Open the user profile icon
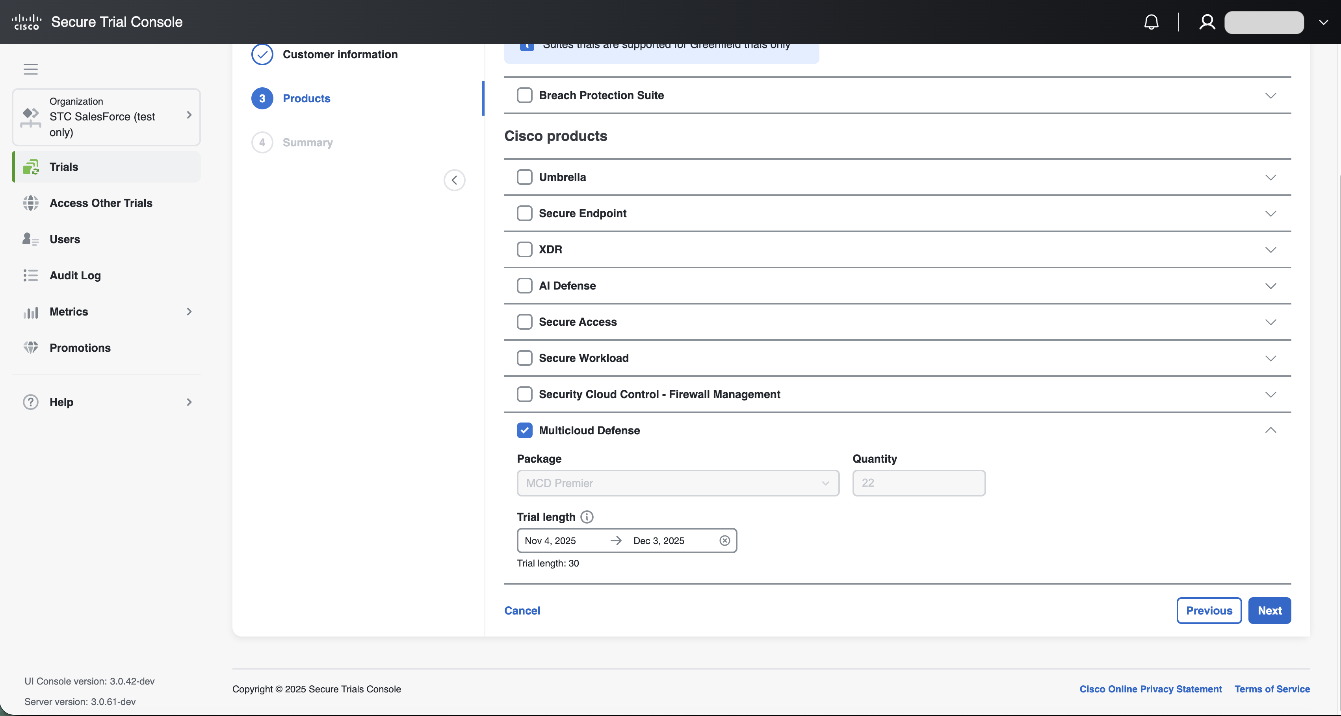The image size is (1341, 716). (x=1207, y=22)
